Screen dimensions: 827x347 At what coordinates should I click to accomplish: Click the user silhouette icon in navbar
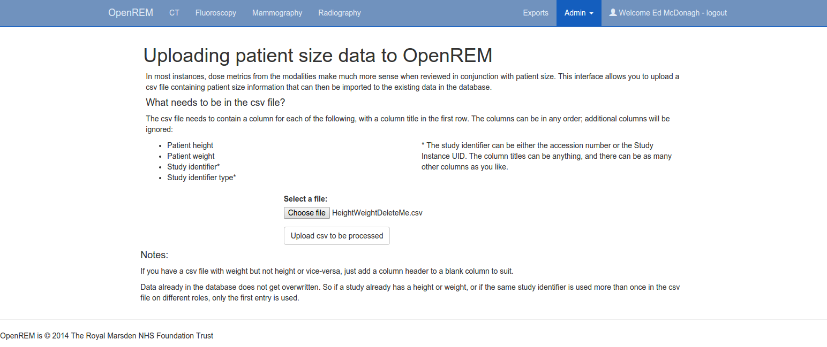tap(613, 12)
